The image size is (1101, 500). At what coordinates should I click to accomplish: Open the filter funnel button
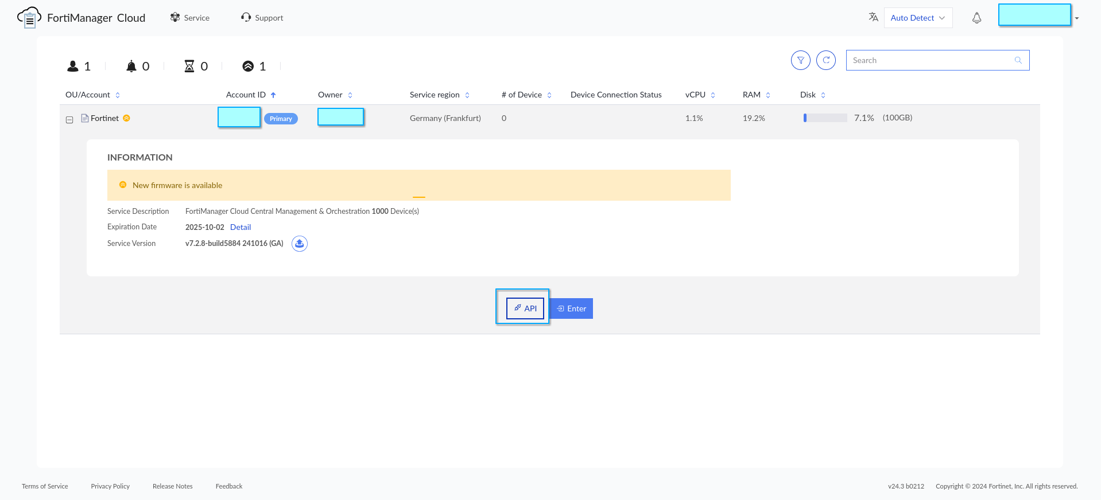[800, 60]
